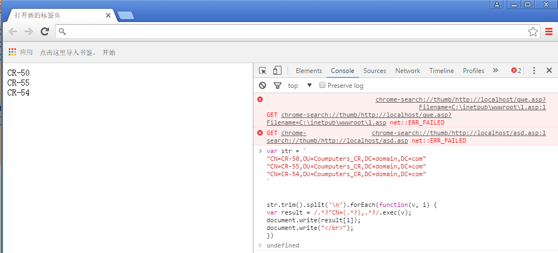Click the second error icon for asd.asp

[260, 133]
